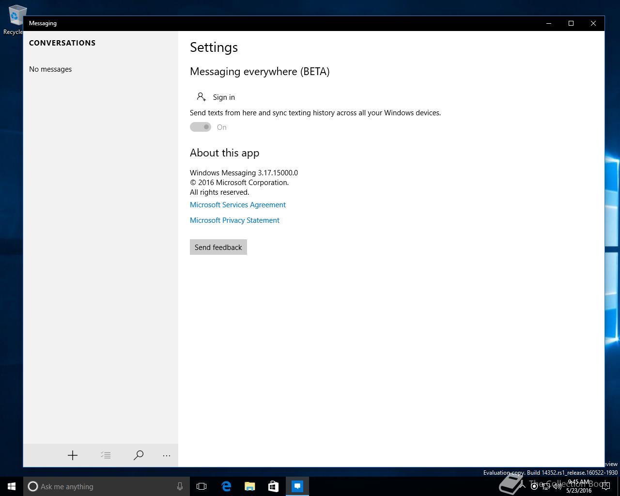Click the Sign in label

[x=224, y=97]
